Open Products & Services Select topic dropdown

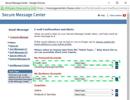click(94, 95)
